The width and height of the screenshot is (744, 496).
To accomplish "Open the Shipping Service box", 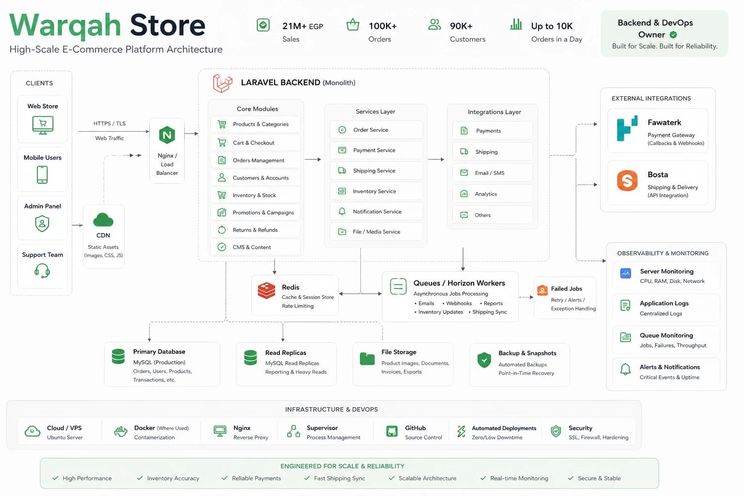I will click(376, 170).
